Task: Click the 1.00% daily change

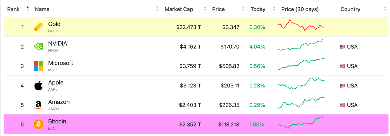Action: tap(257, 125)
